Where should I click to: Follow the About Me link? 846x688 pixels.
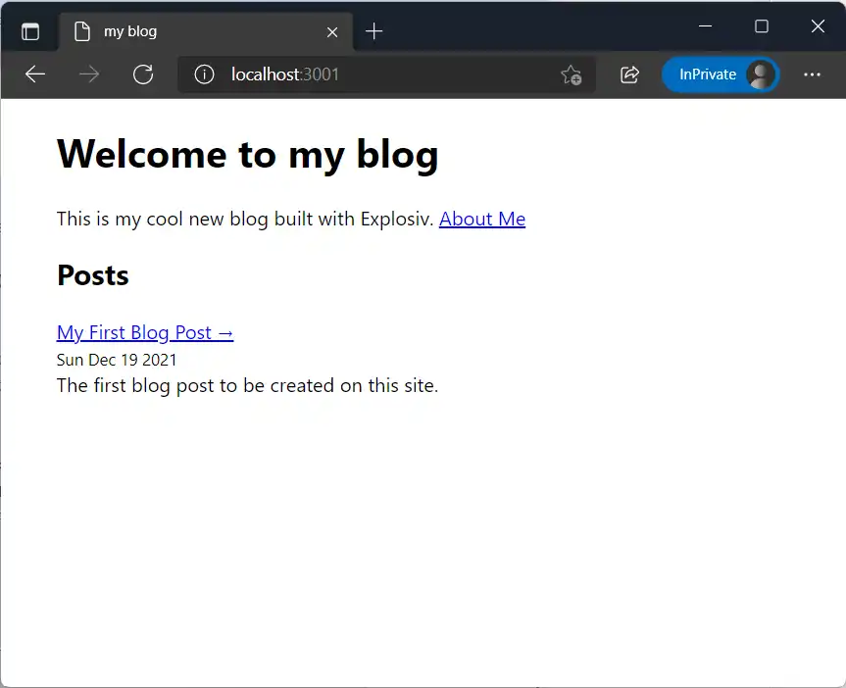[x=482, y=219]
